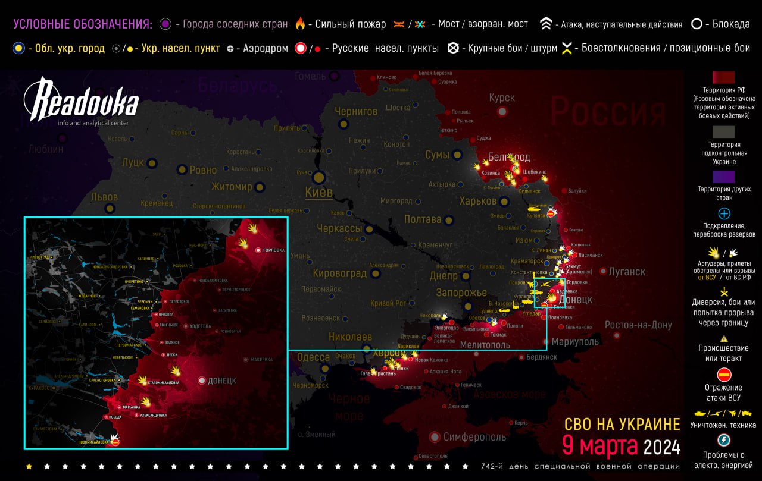The width and height of the screenshot is (762, 481).
Task: Click the lightning bolt electricity problems icon
Action: click(x=724, y=440)
